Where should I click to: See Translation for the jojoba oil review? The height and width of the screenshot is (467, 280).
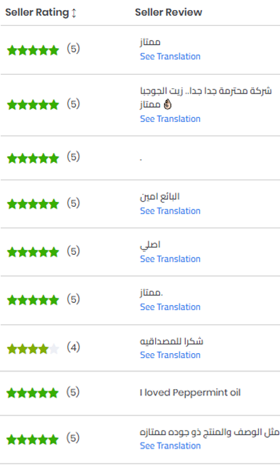[x=170, y=119]
